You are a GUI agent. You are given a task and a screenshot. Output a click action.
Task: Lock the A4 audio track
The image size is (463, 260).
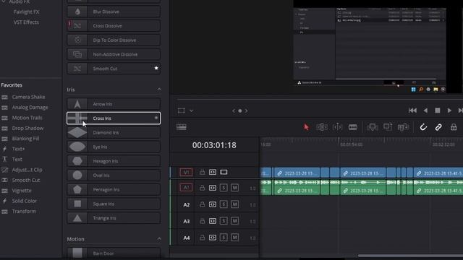202,238
